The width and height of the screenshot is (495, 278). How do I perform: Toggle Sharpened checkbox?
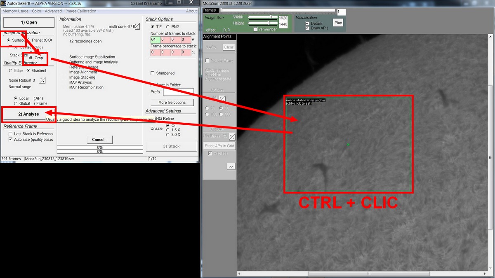[153, 73]
